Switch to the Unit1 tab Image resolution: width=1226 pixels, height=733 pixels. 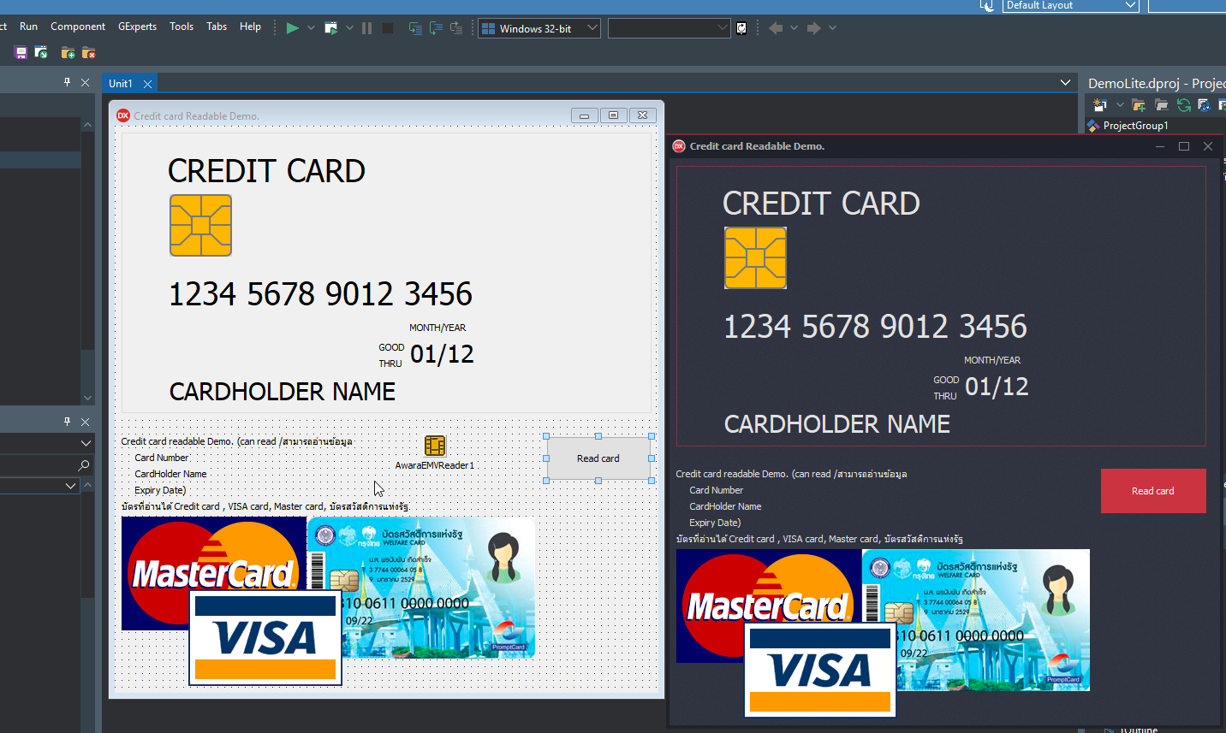click(x=122, y=83)
